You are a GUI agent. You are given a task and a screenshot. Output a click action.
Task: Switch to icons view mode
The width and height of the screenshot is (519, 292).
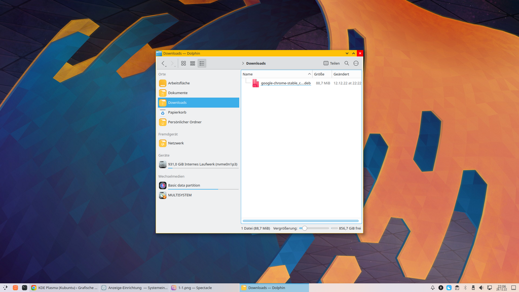click(x=183, y=63)
